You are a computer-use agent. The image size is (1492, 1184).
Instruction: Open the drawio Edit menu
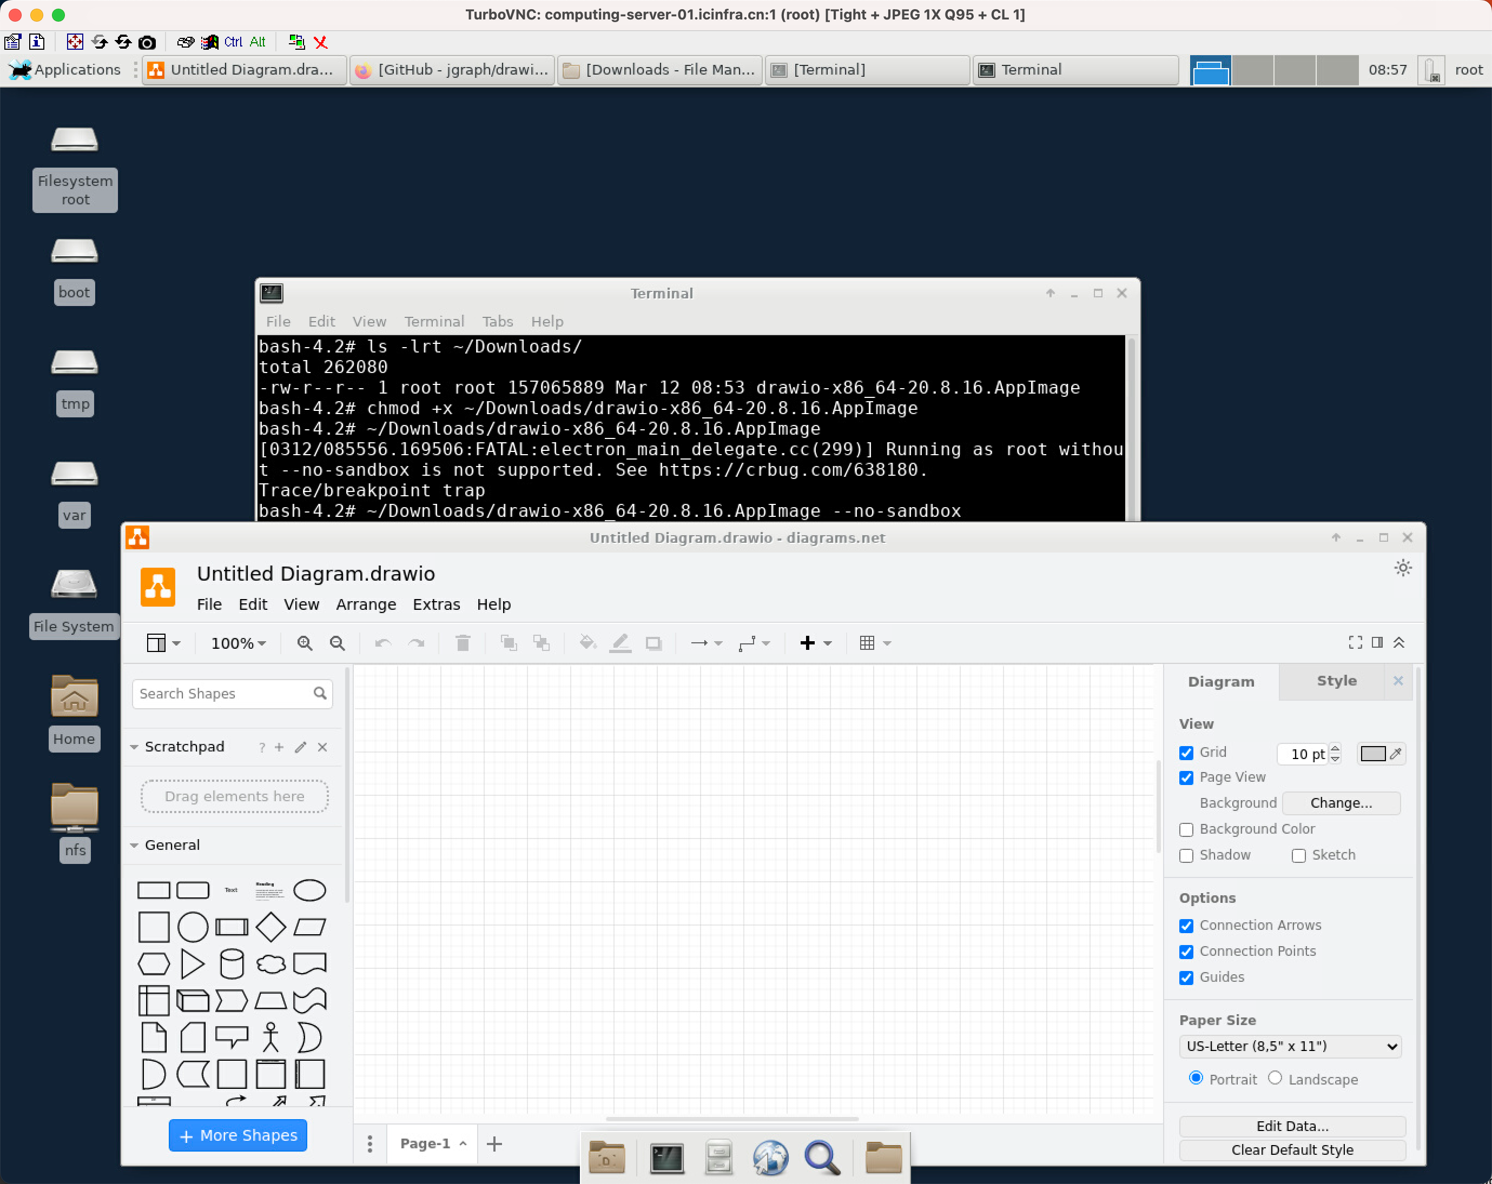click(x=253, y=604)
